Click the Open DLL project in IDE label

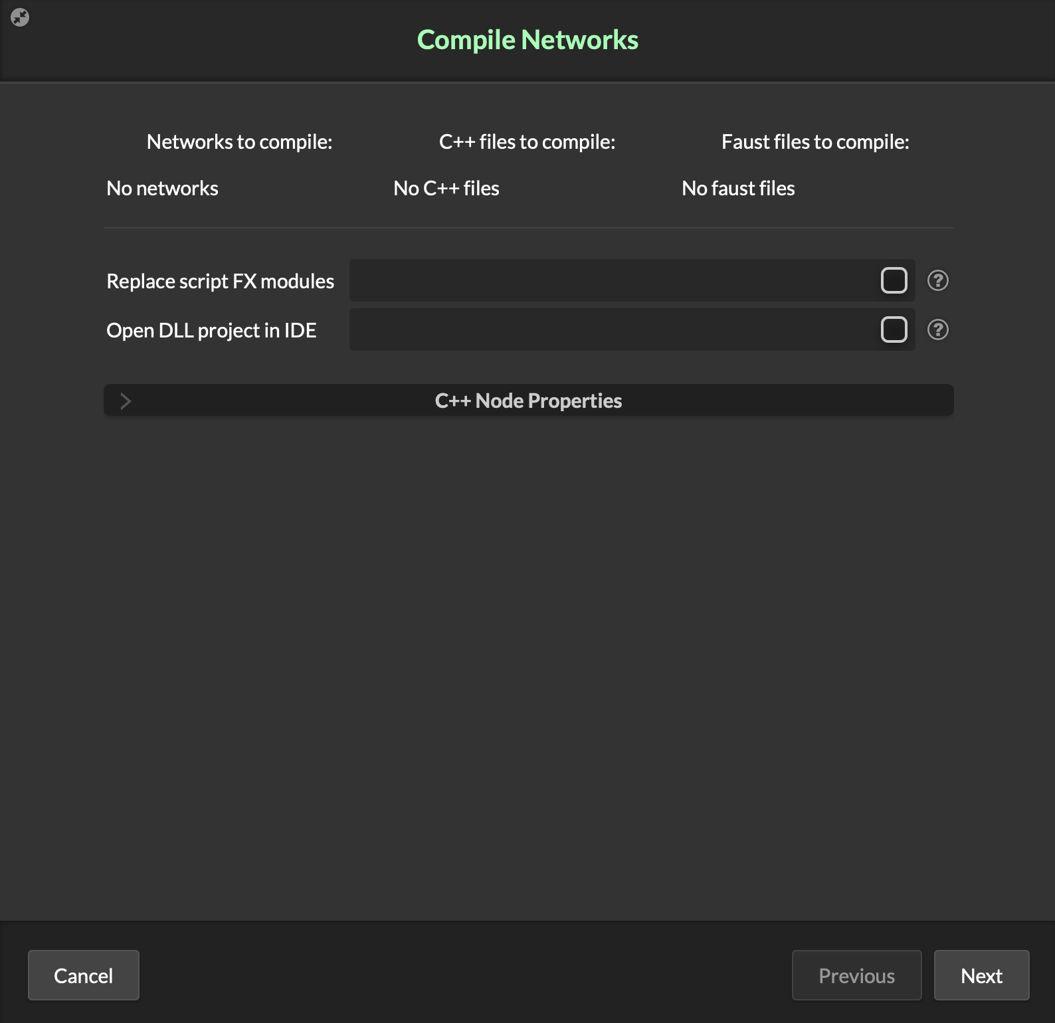pos(211,330)
